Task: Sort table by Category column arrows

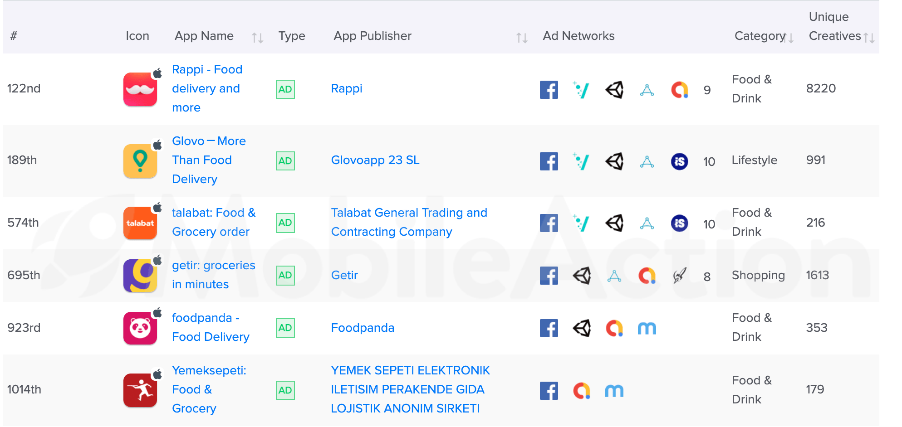Action: click(x=789, y=38)
